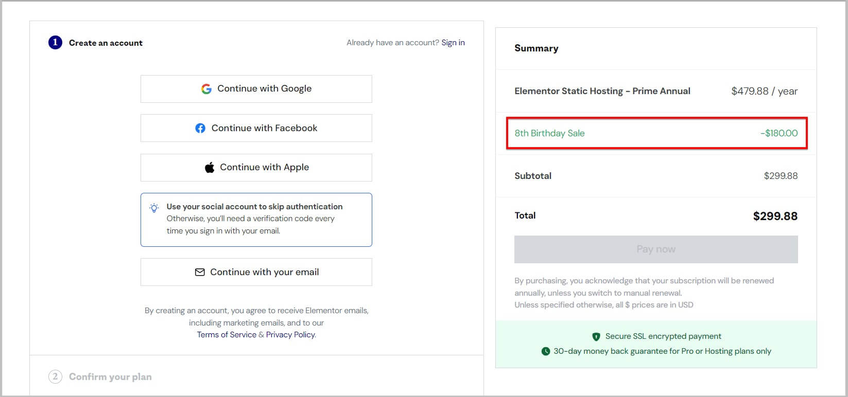
Task: Click the green SSL shield icon
Action: click(596, 336)
